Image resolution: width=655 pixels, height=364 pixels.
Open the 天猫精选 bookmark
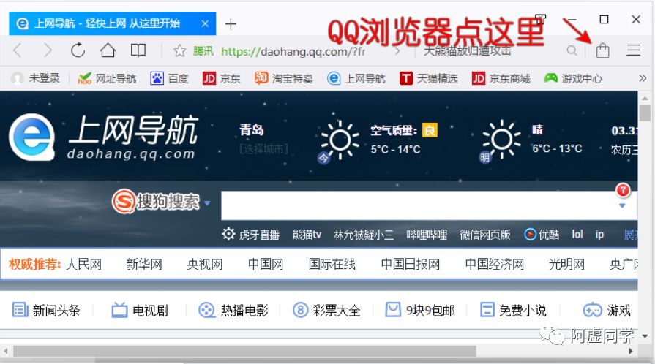tap(429, 78)
